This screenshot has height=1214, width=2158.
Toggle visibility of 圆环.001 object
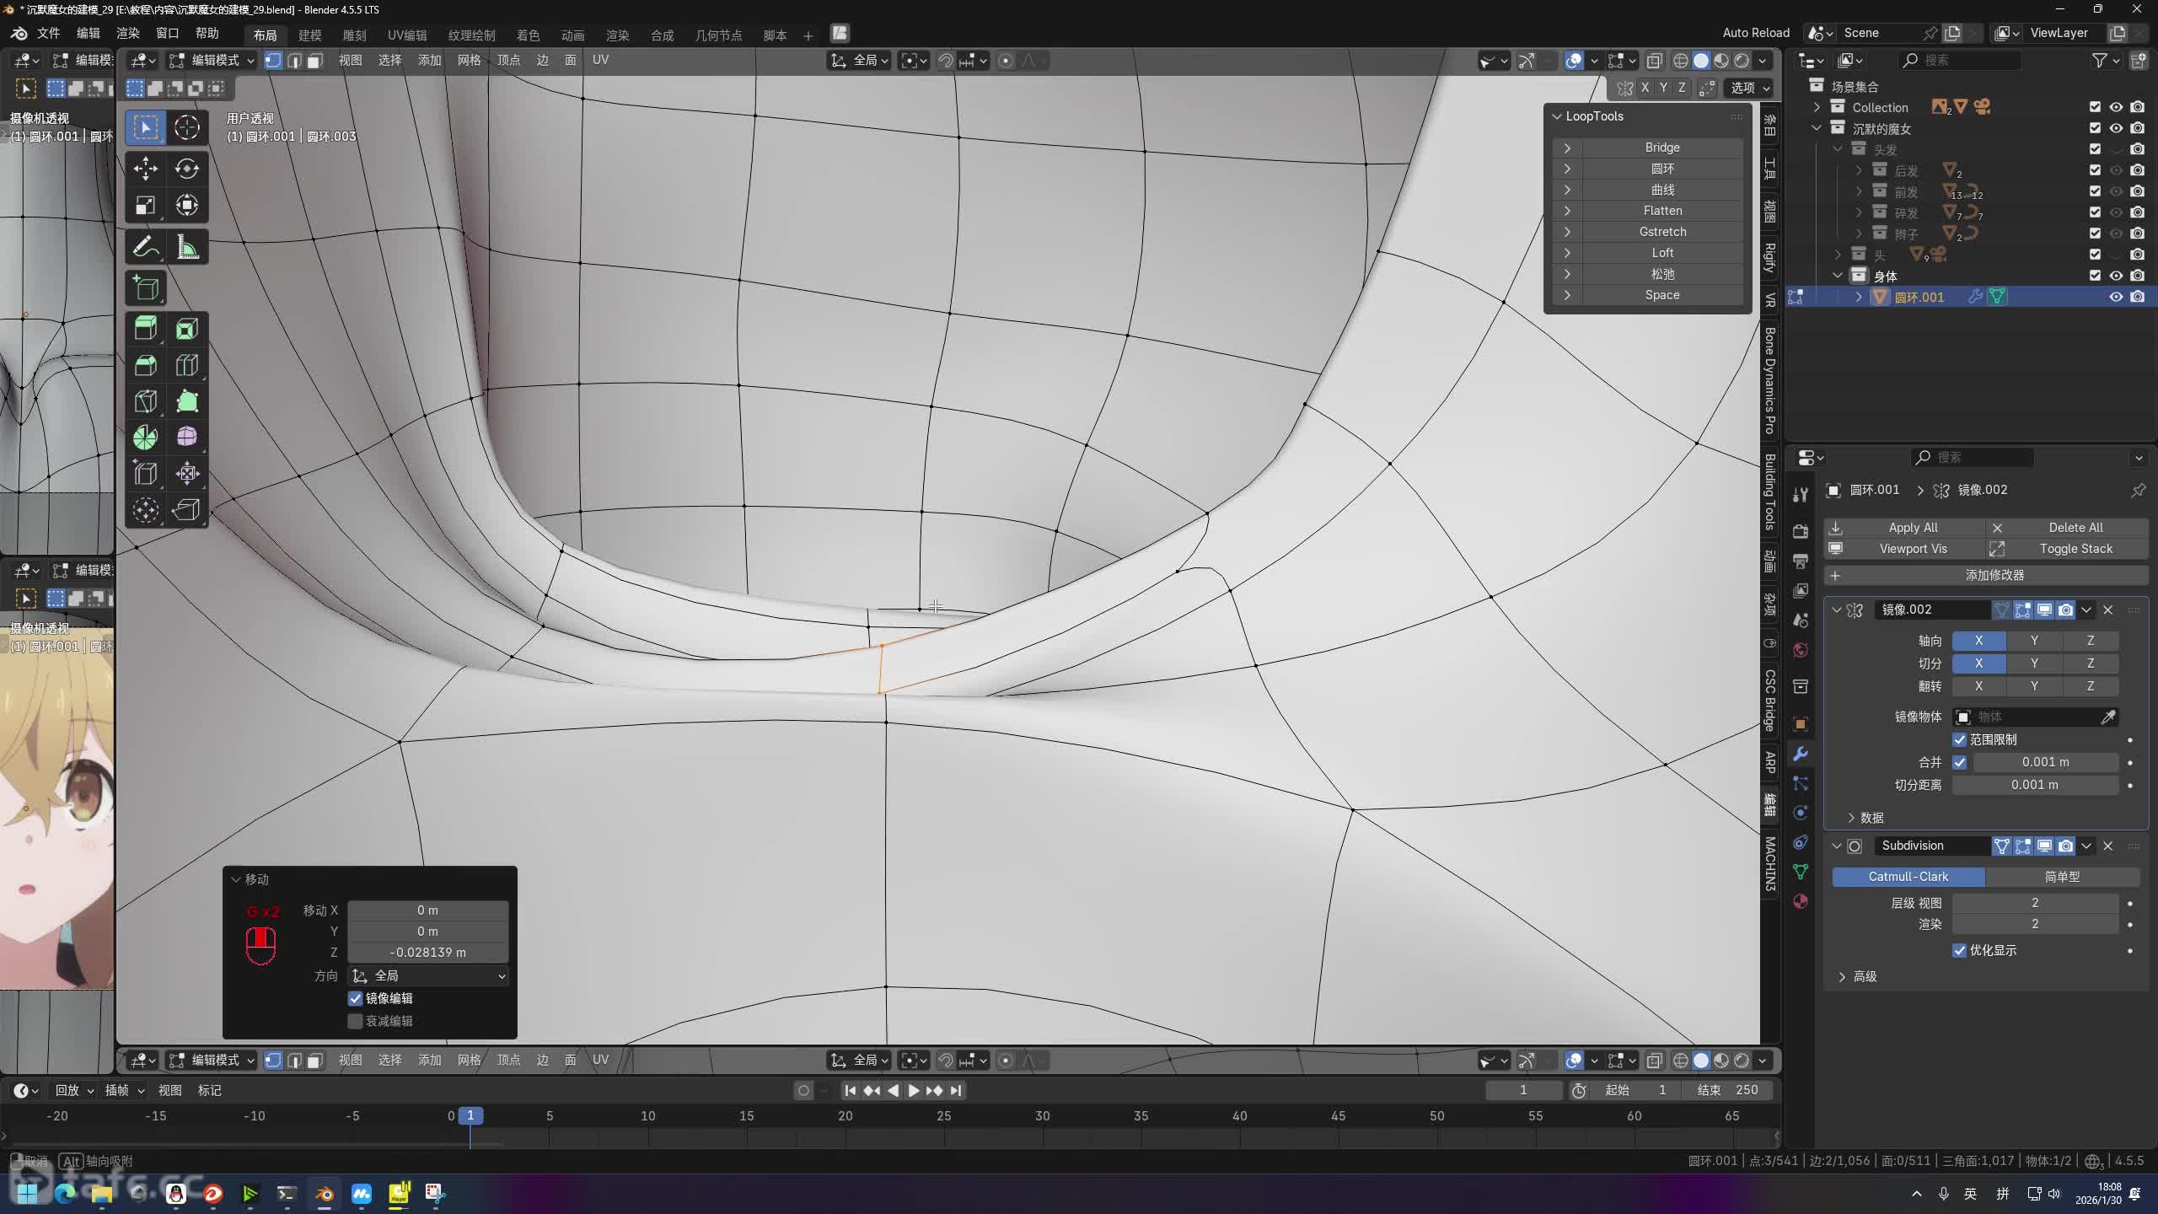point(2115,297)
